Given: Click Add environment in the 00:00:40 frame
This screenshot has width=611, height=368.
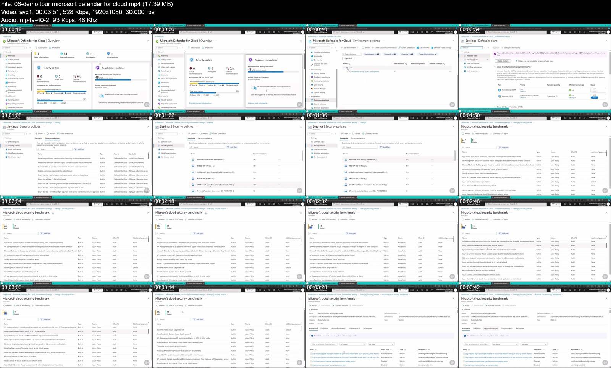Looking at the screenshot, I should (349, 48).
